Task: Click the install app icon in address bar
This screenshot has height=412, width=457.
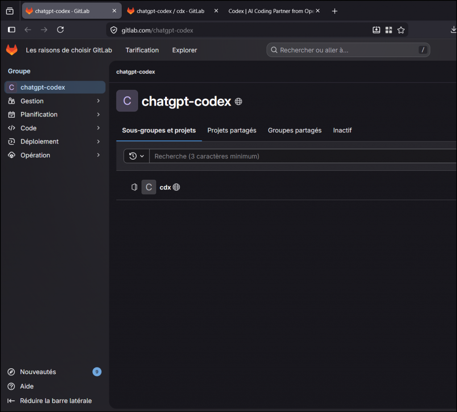Action: (376, 30)
